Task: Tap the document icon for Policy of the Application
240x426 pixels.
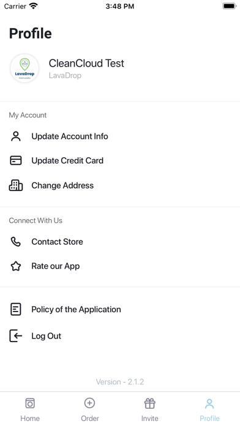Action: point(16,309)
